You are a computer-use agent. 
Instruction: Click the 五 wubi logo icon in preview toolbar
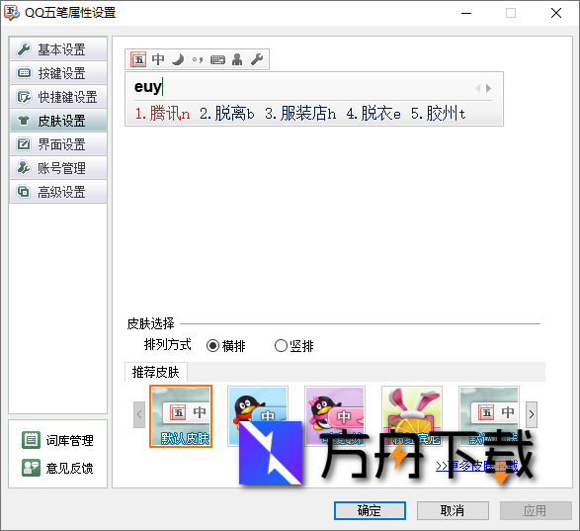click(138, 59)
